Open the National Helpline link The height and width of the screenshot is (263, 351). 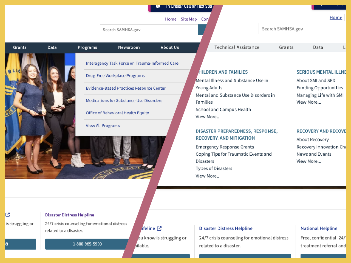coord(319,228)
